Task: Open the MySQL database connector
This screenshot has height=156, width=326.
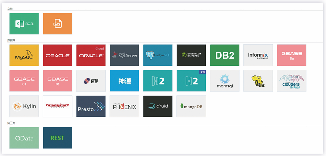Action: (x=24, y=55)
